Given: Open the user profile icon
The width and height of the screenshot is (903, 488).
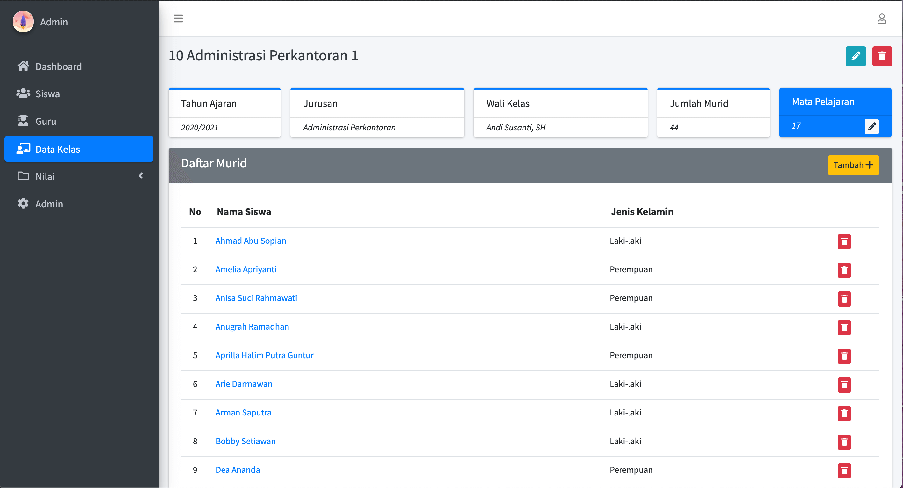Looking at the screenshot, I should tap(882, 18).
